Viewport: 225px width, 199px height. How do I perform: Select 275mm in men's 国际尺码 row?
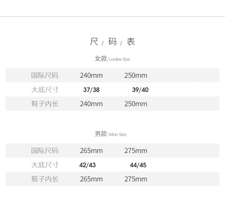pyautogui.click(x=136, y=151)
